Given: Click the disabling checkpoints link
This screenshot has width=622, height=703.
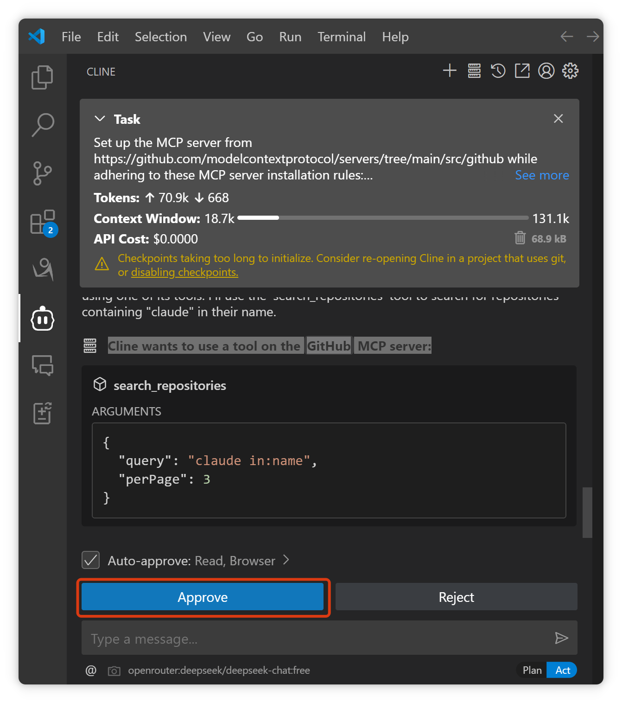Looking at the screenshot, I should [184, 272].
